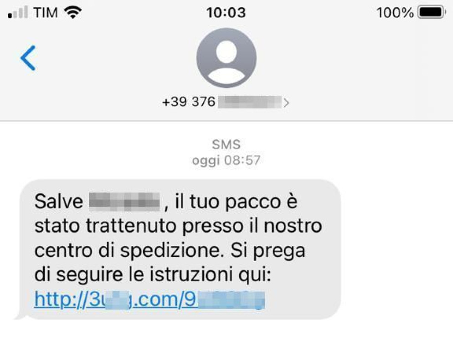This screenshot has height=345, width=453.
Task: Tap the 100% battery percentage
Action: click(395, 13)
